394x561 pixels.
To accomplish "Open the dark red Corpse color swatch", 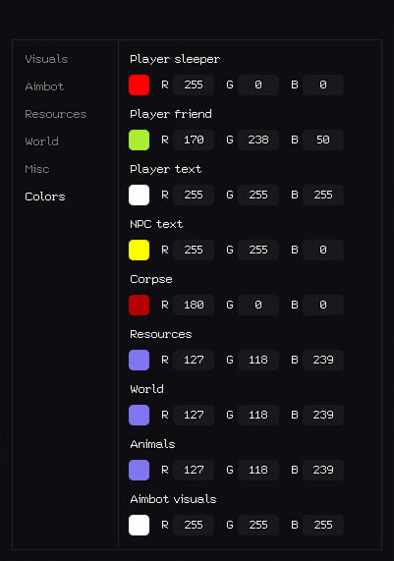I will [x=139, y=305].
